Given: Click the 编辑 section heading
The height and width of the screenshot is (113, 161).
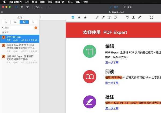Looking at the screenshot, I should pos(109,46).
